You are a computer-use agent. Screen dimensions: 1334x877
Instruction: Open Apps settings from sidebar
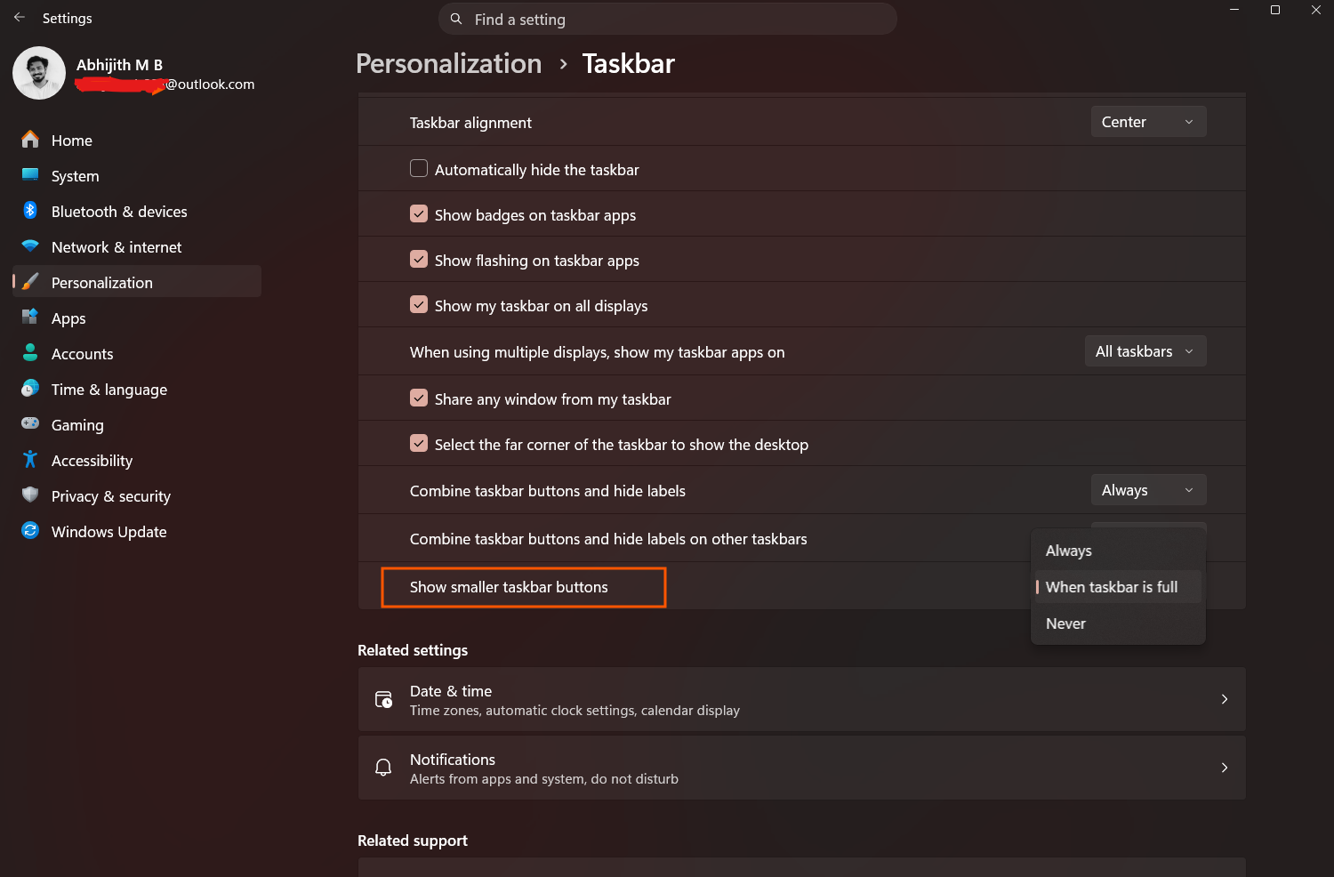click(68, 318)
